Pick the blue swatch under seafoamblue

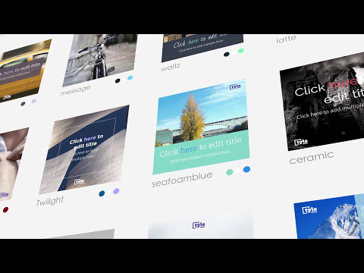pyautogui.click(x=246, y=169)
